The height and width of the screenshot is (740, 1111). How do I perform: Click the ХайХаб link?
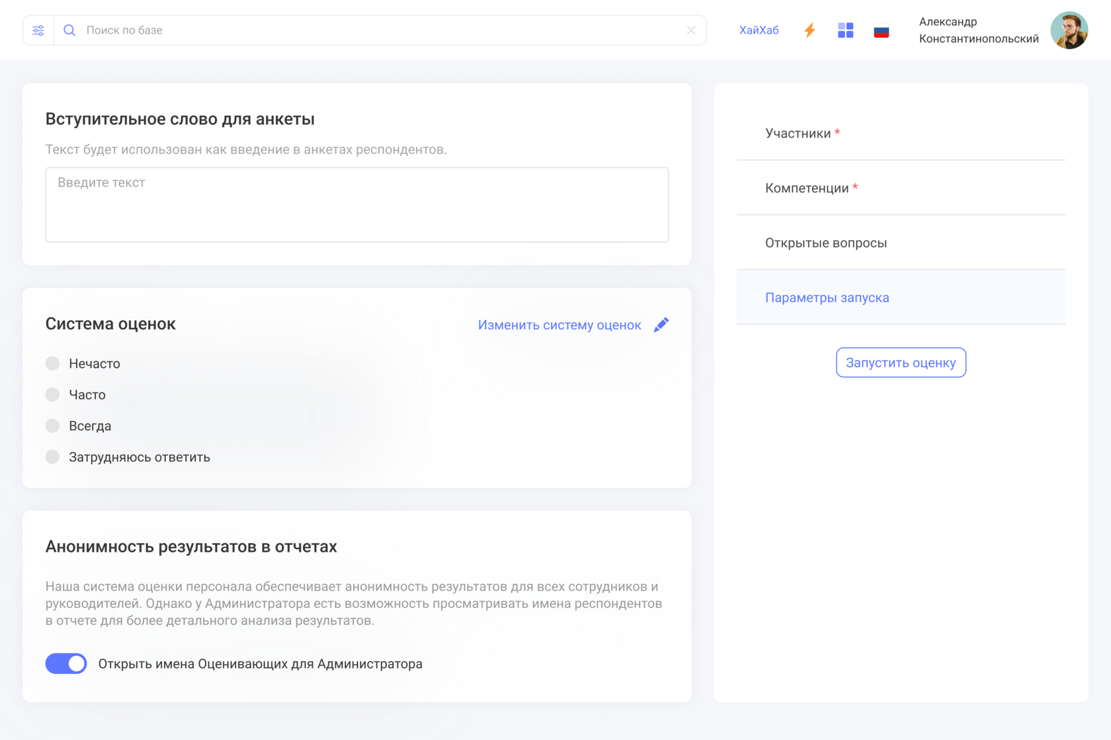[759, 30]
